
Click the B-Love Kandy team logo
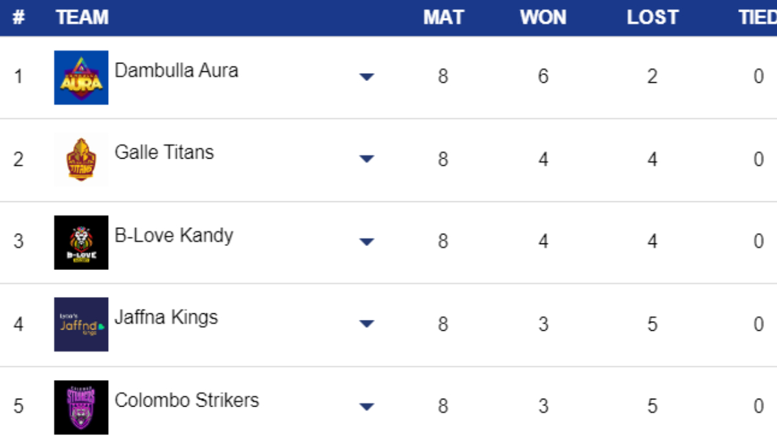[81, 242]
